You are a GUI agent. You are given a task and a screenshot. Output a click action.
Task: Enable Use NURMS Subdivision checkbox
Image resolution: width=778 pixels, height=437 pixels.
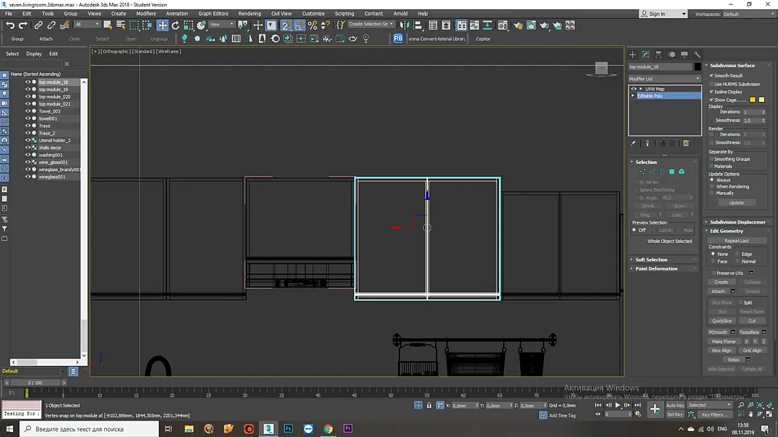(711, 84)
